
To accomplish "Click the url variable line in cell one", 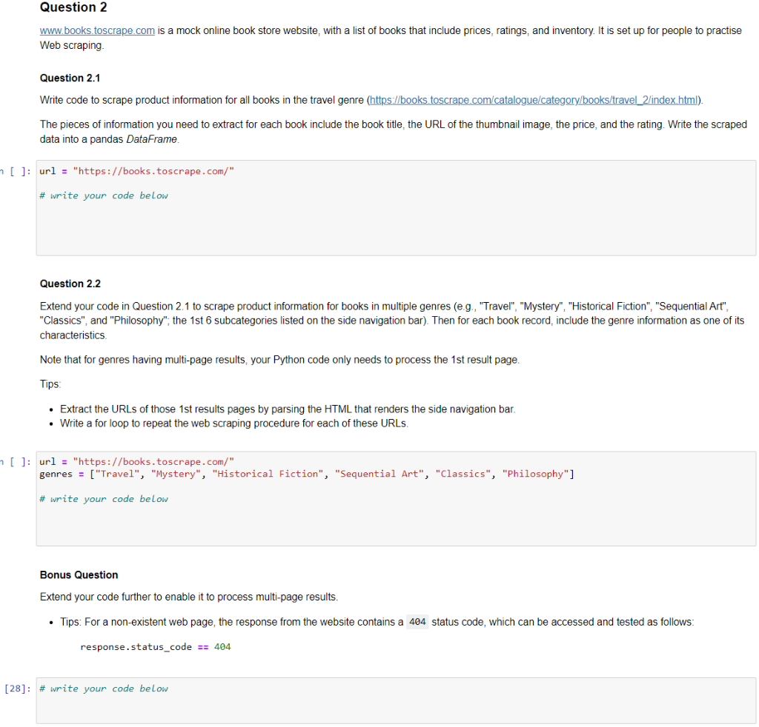I will pyautogui.click(x=137, y=170).
